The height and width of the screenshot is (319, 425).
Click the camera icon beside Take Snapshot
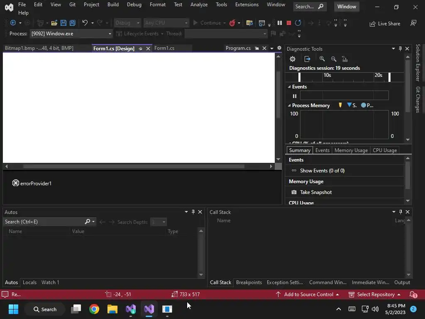coord(294,192)
